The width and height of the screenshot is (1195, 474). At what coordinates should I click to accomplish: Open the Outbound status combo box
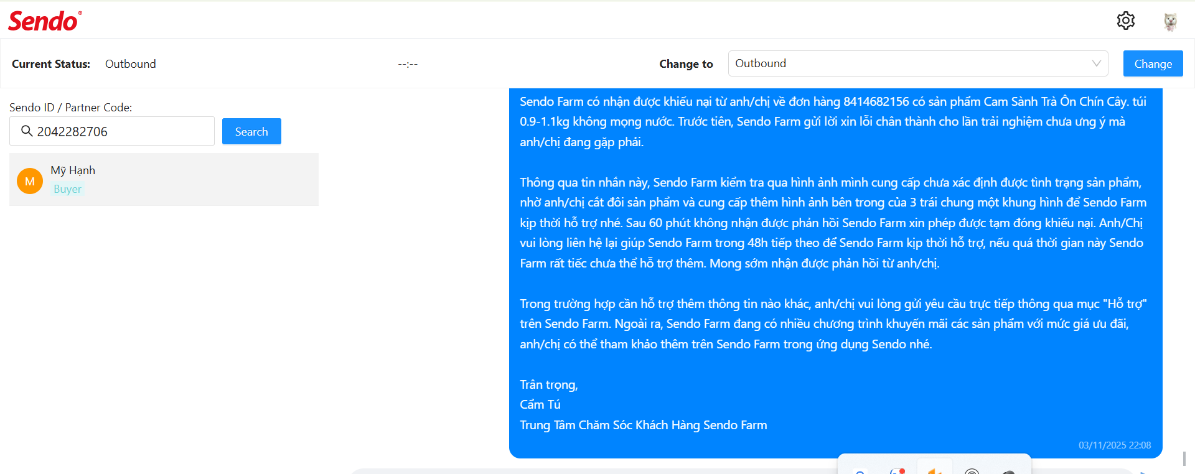(x=909, y=63)
